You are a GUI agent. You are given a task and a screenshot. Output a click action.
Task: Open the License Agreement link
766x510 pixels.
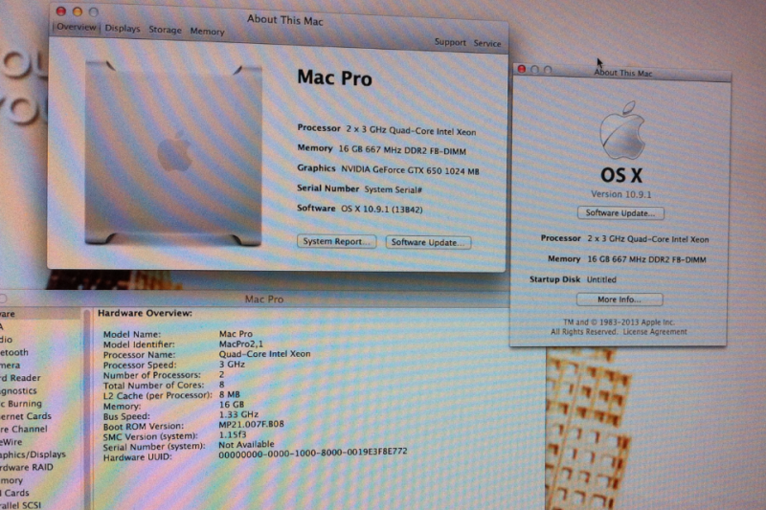pos(655,332)
